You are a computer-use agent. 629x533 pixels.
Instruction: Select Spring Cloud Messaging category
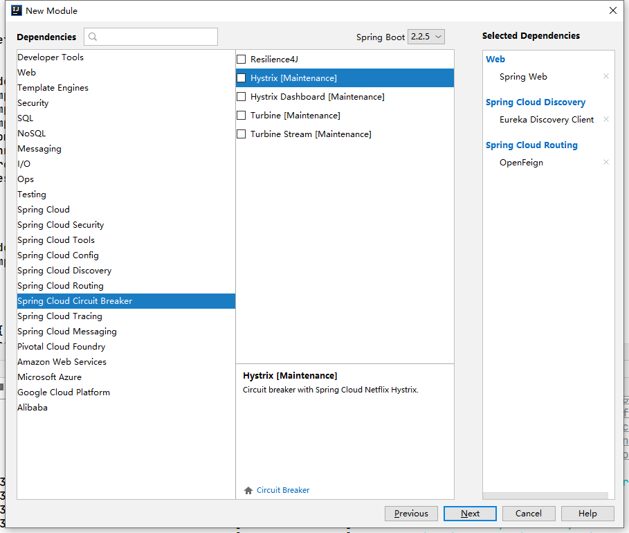click(x=126, y=332)
